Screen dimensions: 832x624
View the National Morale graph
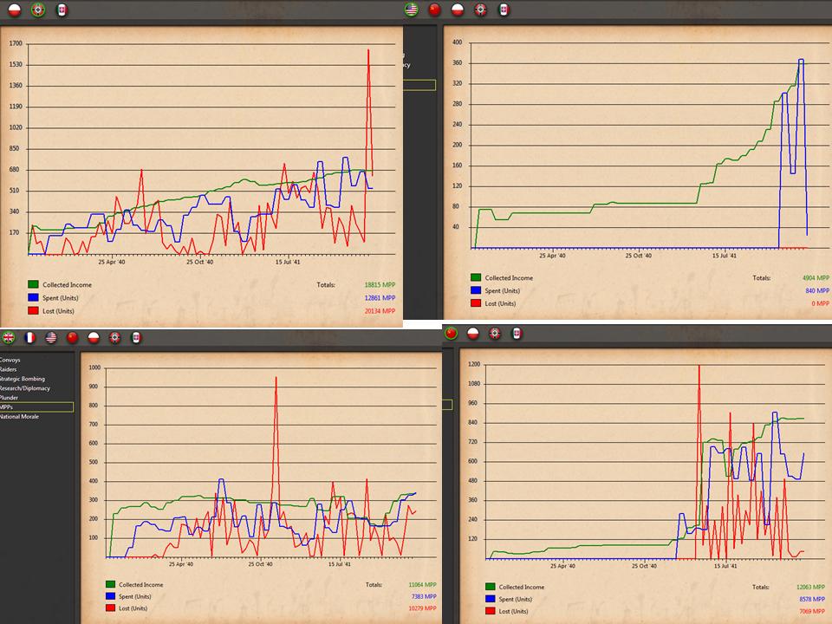click(19, 417)
